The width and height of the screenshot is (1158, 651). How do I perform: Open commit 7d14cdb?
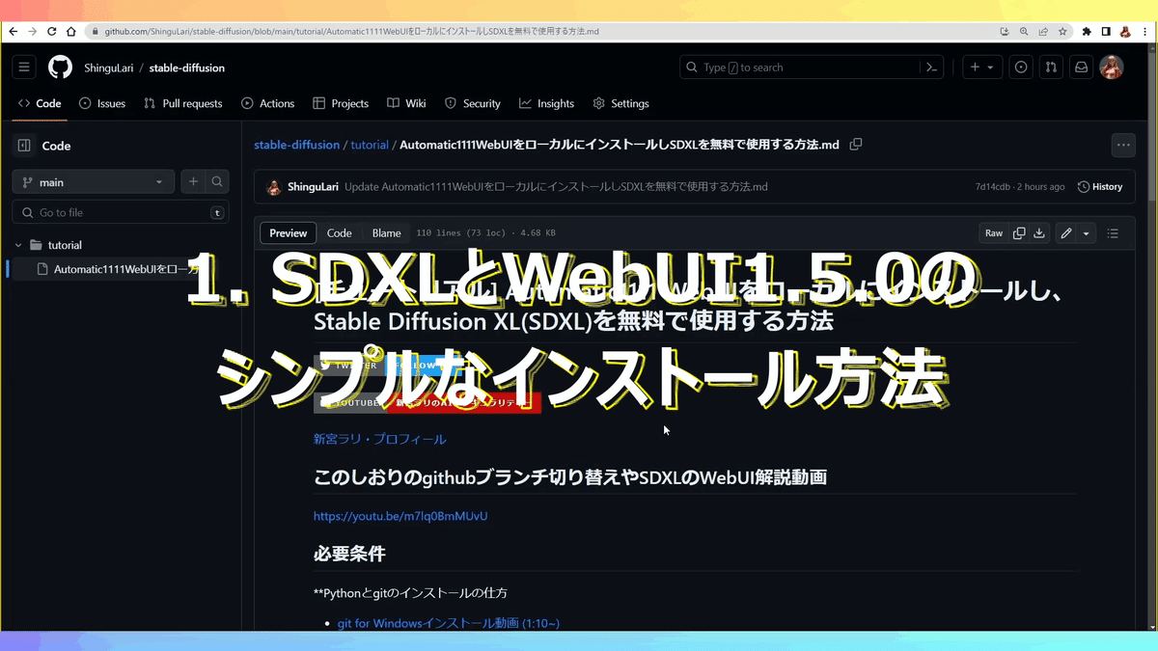(993, 186)
